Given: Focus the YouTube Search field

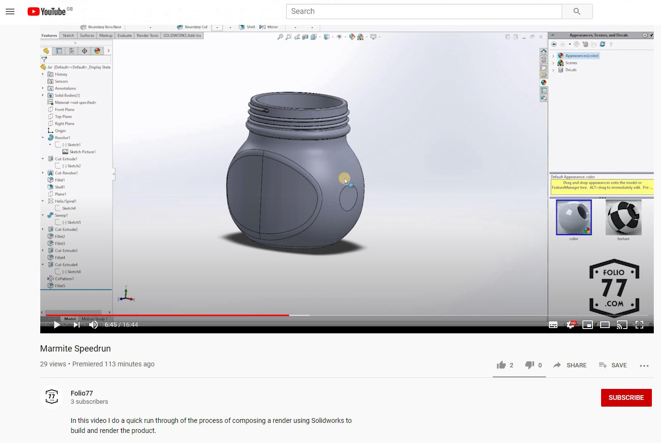Looking at the screenshot, I should (424, 11).
